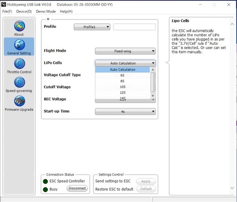Choose 6S in the LiPo cells list
Screen dimensions: 237x202
(122, 75)
